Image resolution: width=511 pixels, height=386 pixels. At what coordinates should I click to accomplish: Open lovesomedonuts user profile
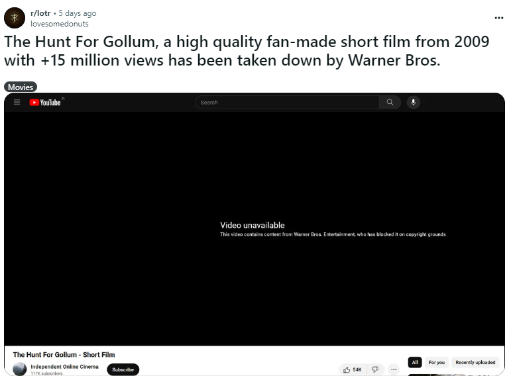click(x=59, y=24)
